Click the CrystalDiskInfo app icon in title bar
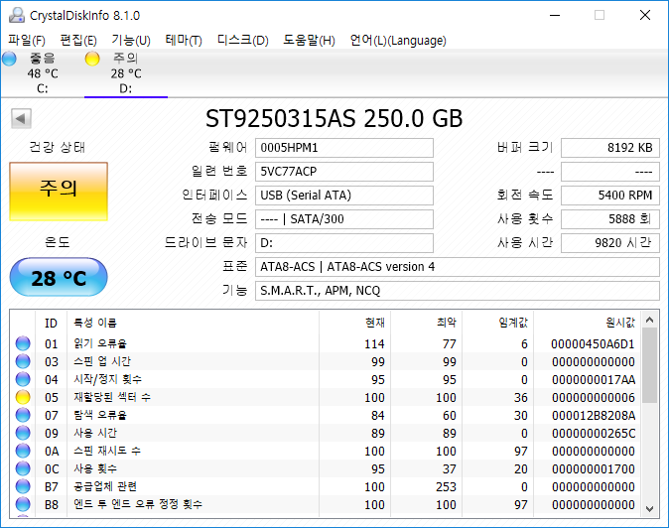 (x=17, y=15)
